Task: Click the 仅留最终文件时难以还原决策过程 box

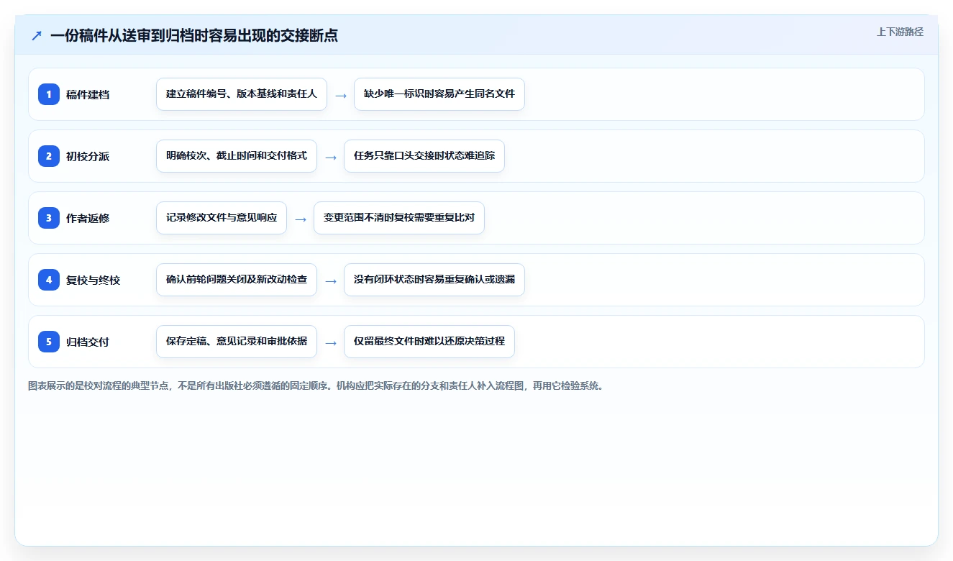Action: click(x=429, y=342)
